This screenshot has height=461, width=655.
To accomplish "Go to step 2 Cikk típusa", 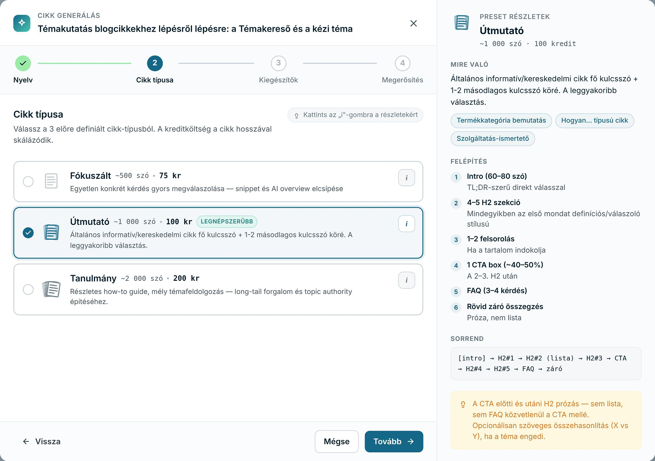I will click(x=155, y=63).
